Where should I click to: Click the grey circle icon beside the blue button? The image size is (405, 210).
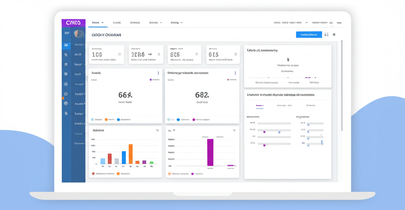334,35
